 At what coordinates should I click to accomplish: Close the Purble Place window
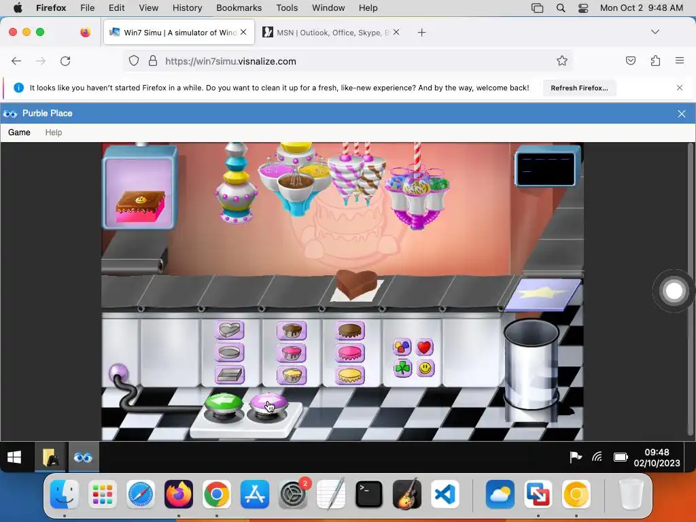pyautogui.click(x=682, y=114)
